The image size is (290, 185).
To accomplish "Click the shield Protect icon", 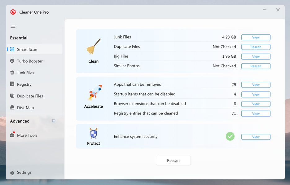I will (x=94, y=133).
